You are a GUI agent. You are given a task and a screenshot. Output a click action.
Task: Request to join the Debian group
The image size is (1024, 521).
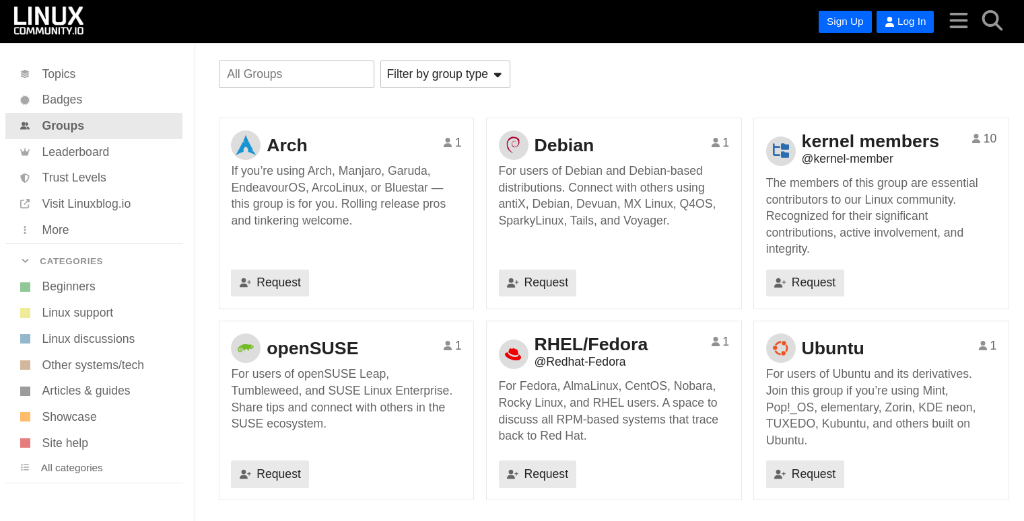pos(537,283)
